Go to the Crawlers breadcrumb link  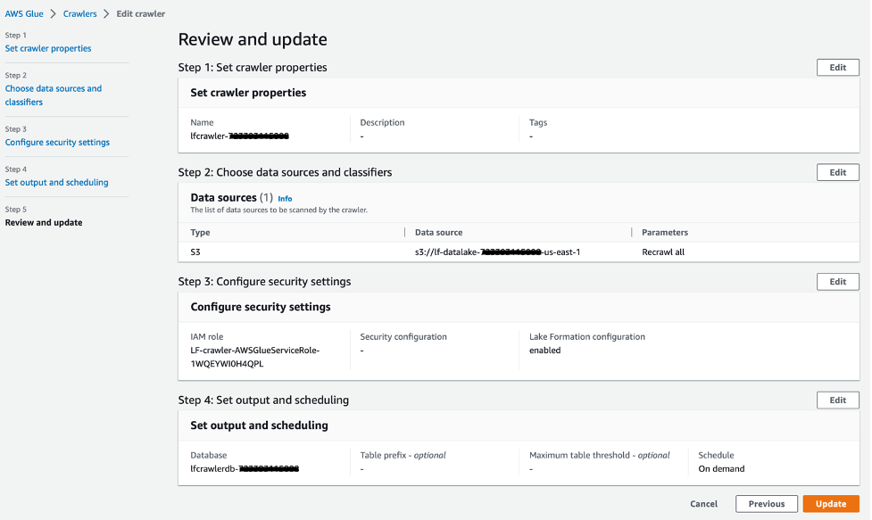click(79, 14)
